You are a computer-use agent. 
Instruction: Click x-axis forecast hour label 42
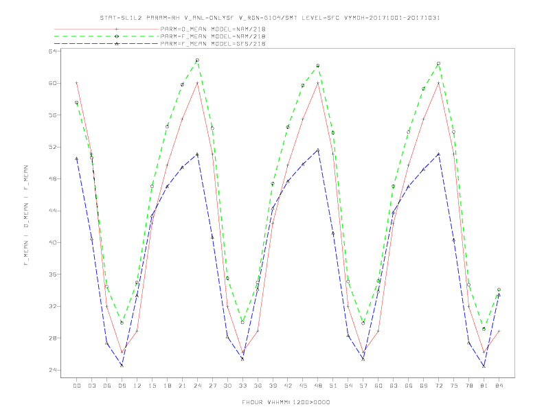(x=288, y=386)
